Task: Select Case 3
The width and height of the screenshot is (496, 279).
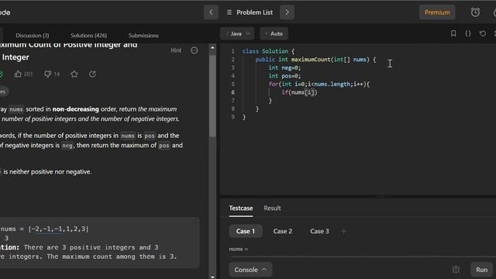Action: pos(319,231)
